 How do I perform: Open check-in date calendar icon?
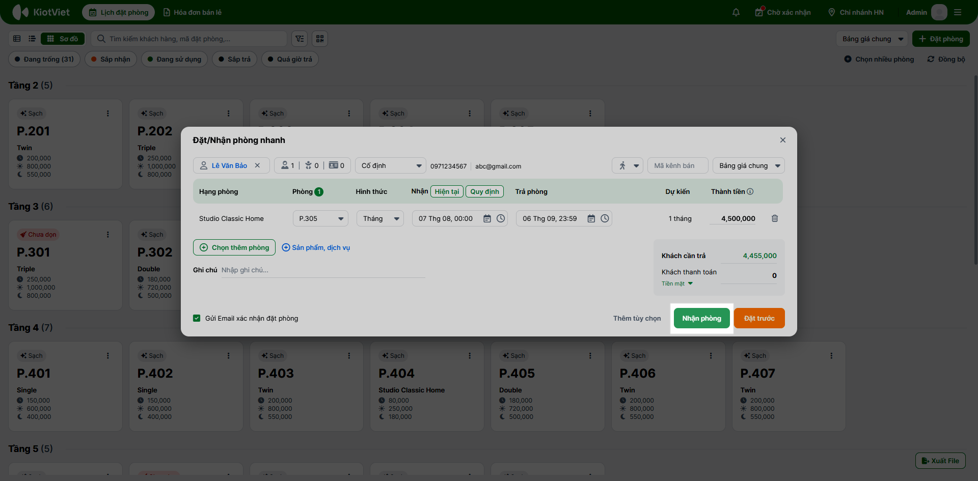pos(487,218)
